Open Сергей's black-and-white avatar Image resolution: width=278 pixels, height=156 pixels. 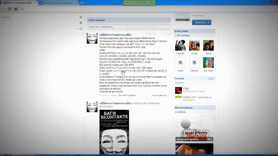[180, 45]
